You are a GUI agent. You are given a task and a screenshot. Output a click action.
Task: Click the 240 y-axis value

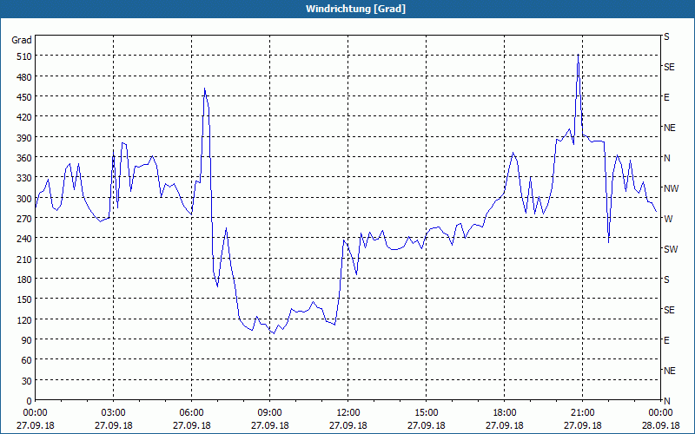tap(24, 239)
